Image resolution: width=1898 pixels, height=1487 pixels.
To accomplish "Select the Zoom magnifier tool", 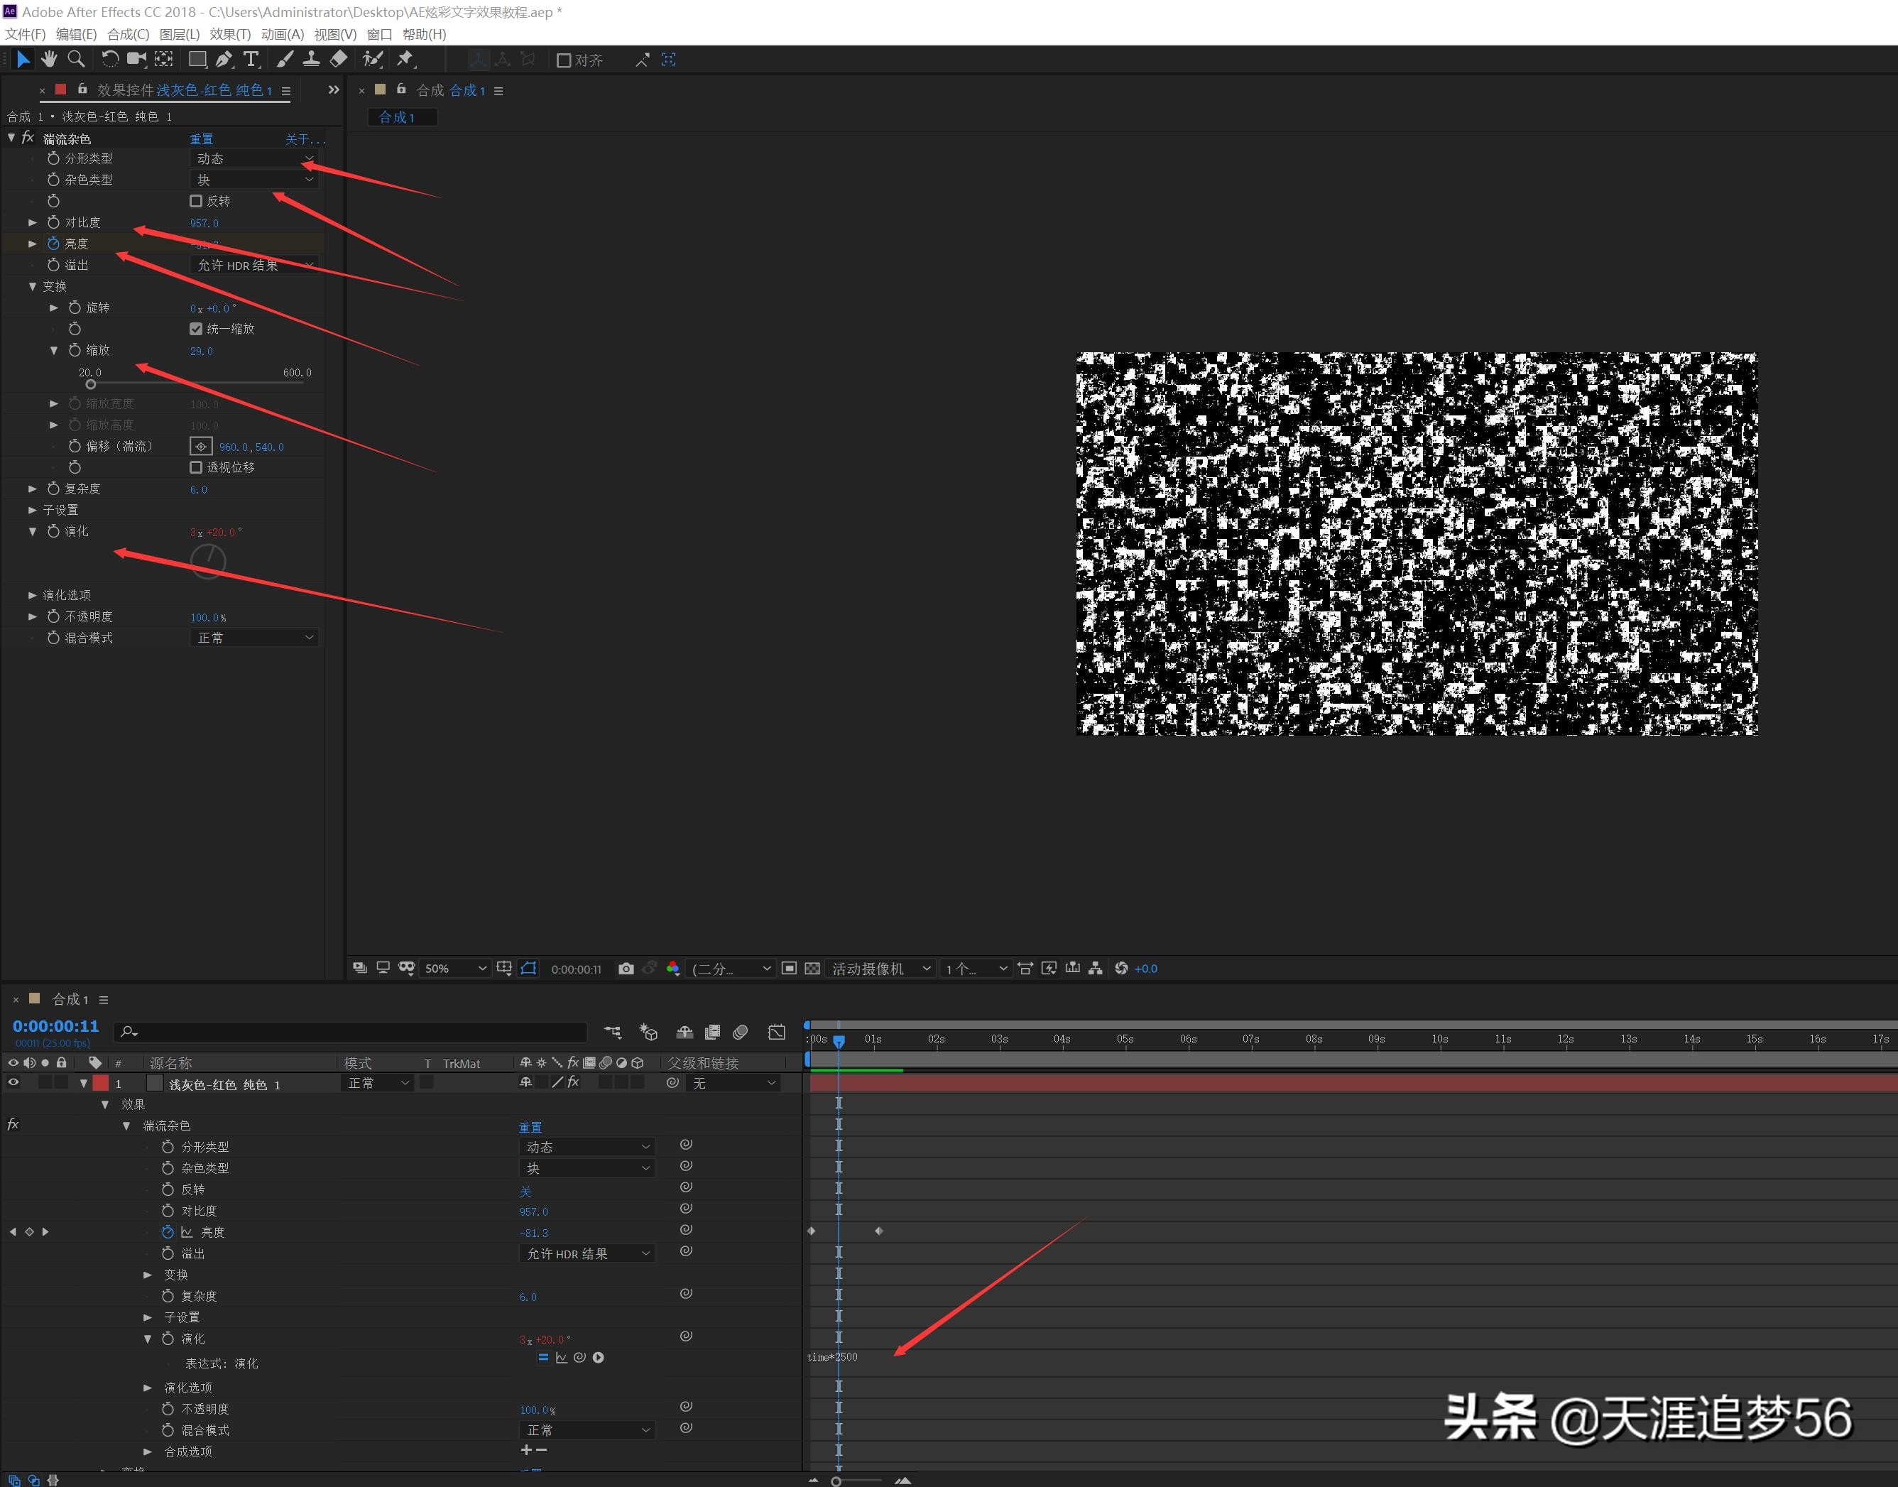I will click(77, 59).
